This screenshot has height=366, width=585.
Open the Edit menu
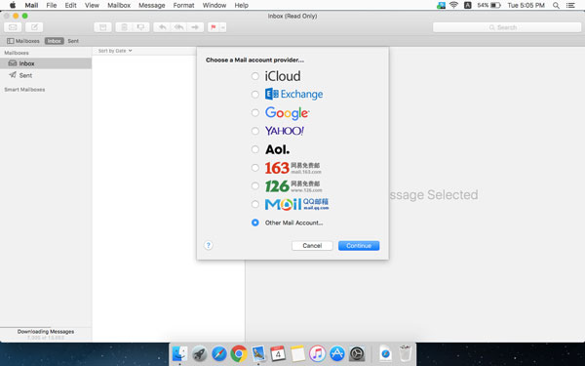[70, 5]
